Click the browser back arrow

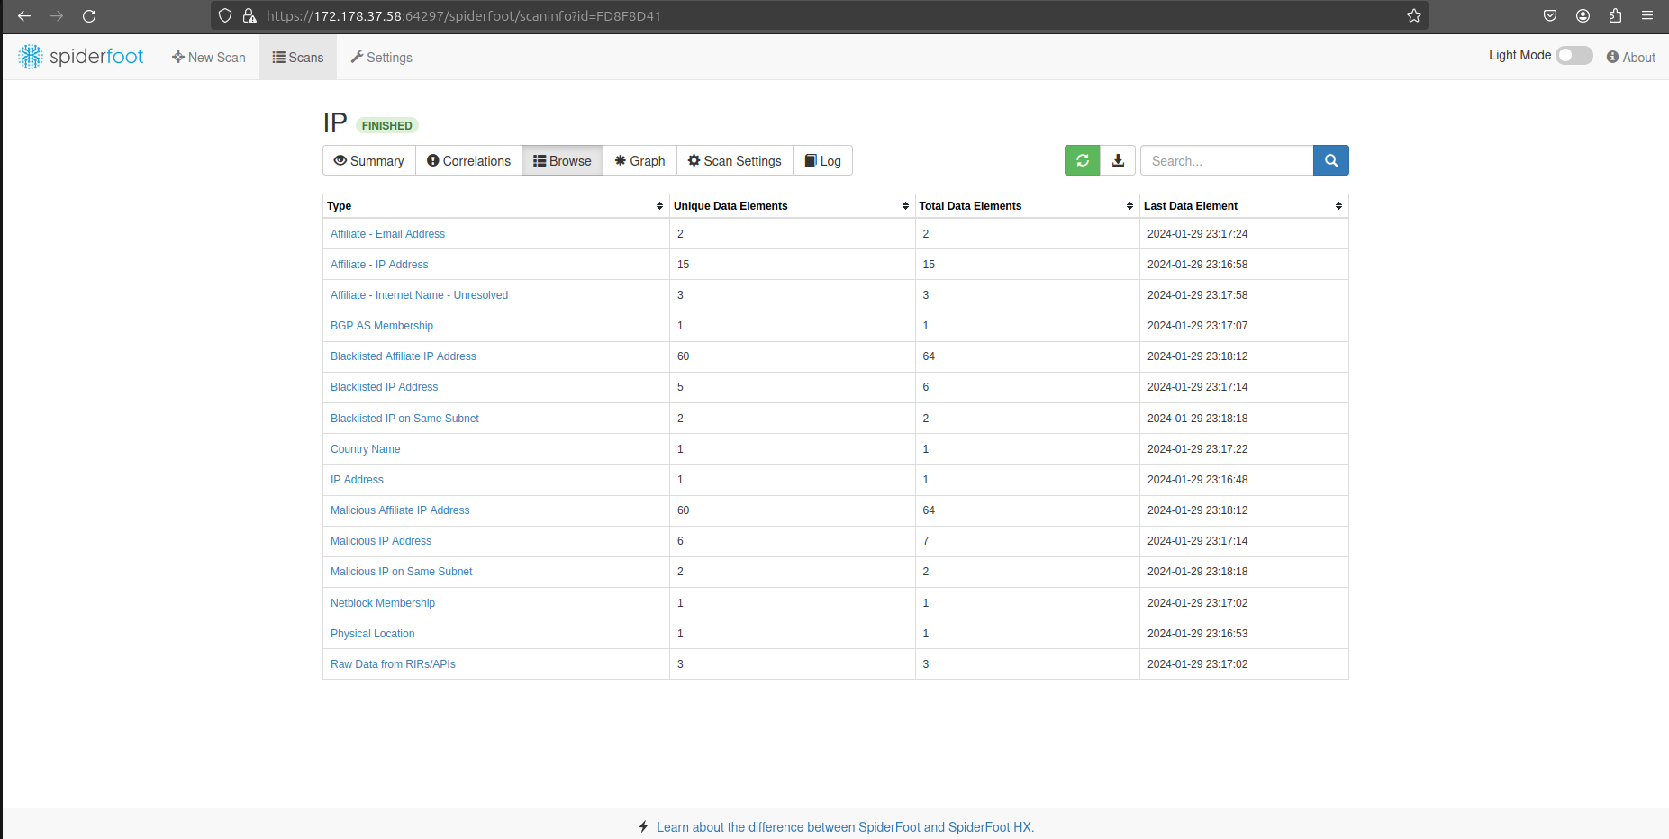click(x=24, y=15)
